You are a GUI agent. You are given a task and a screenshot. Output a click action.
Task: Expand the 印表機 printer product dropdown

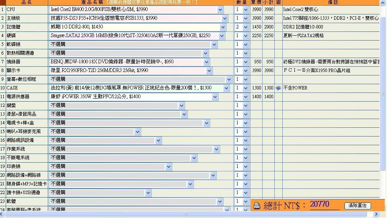[168, 166]
